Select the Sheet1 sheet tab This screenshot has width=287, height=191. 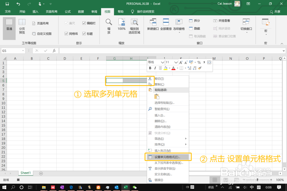[25, 173]
